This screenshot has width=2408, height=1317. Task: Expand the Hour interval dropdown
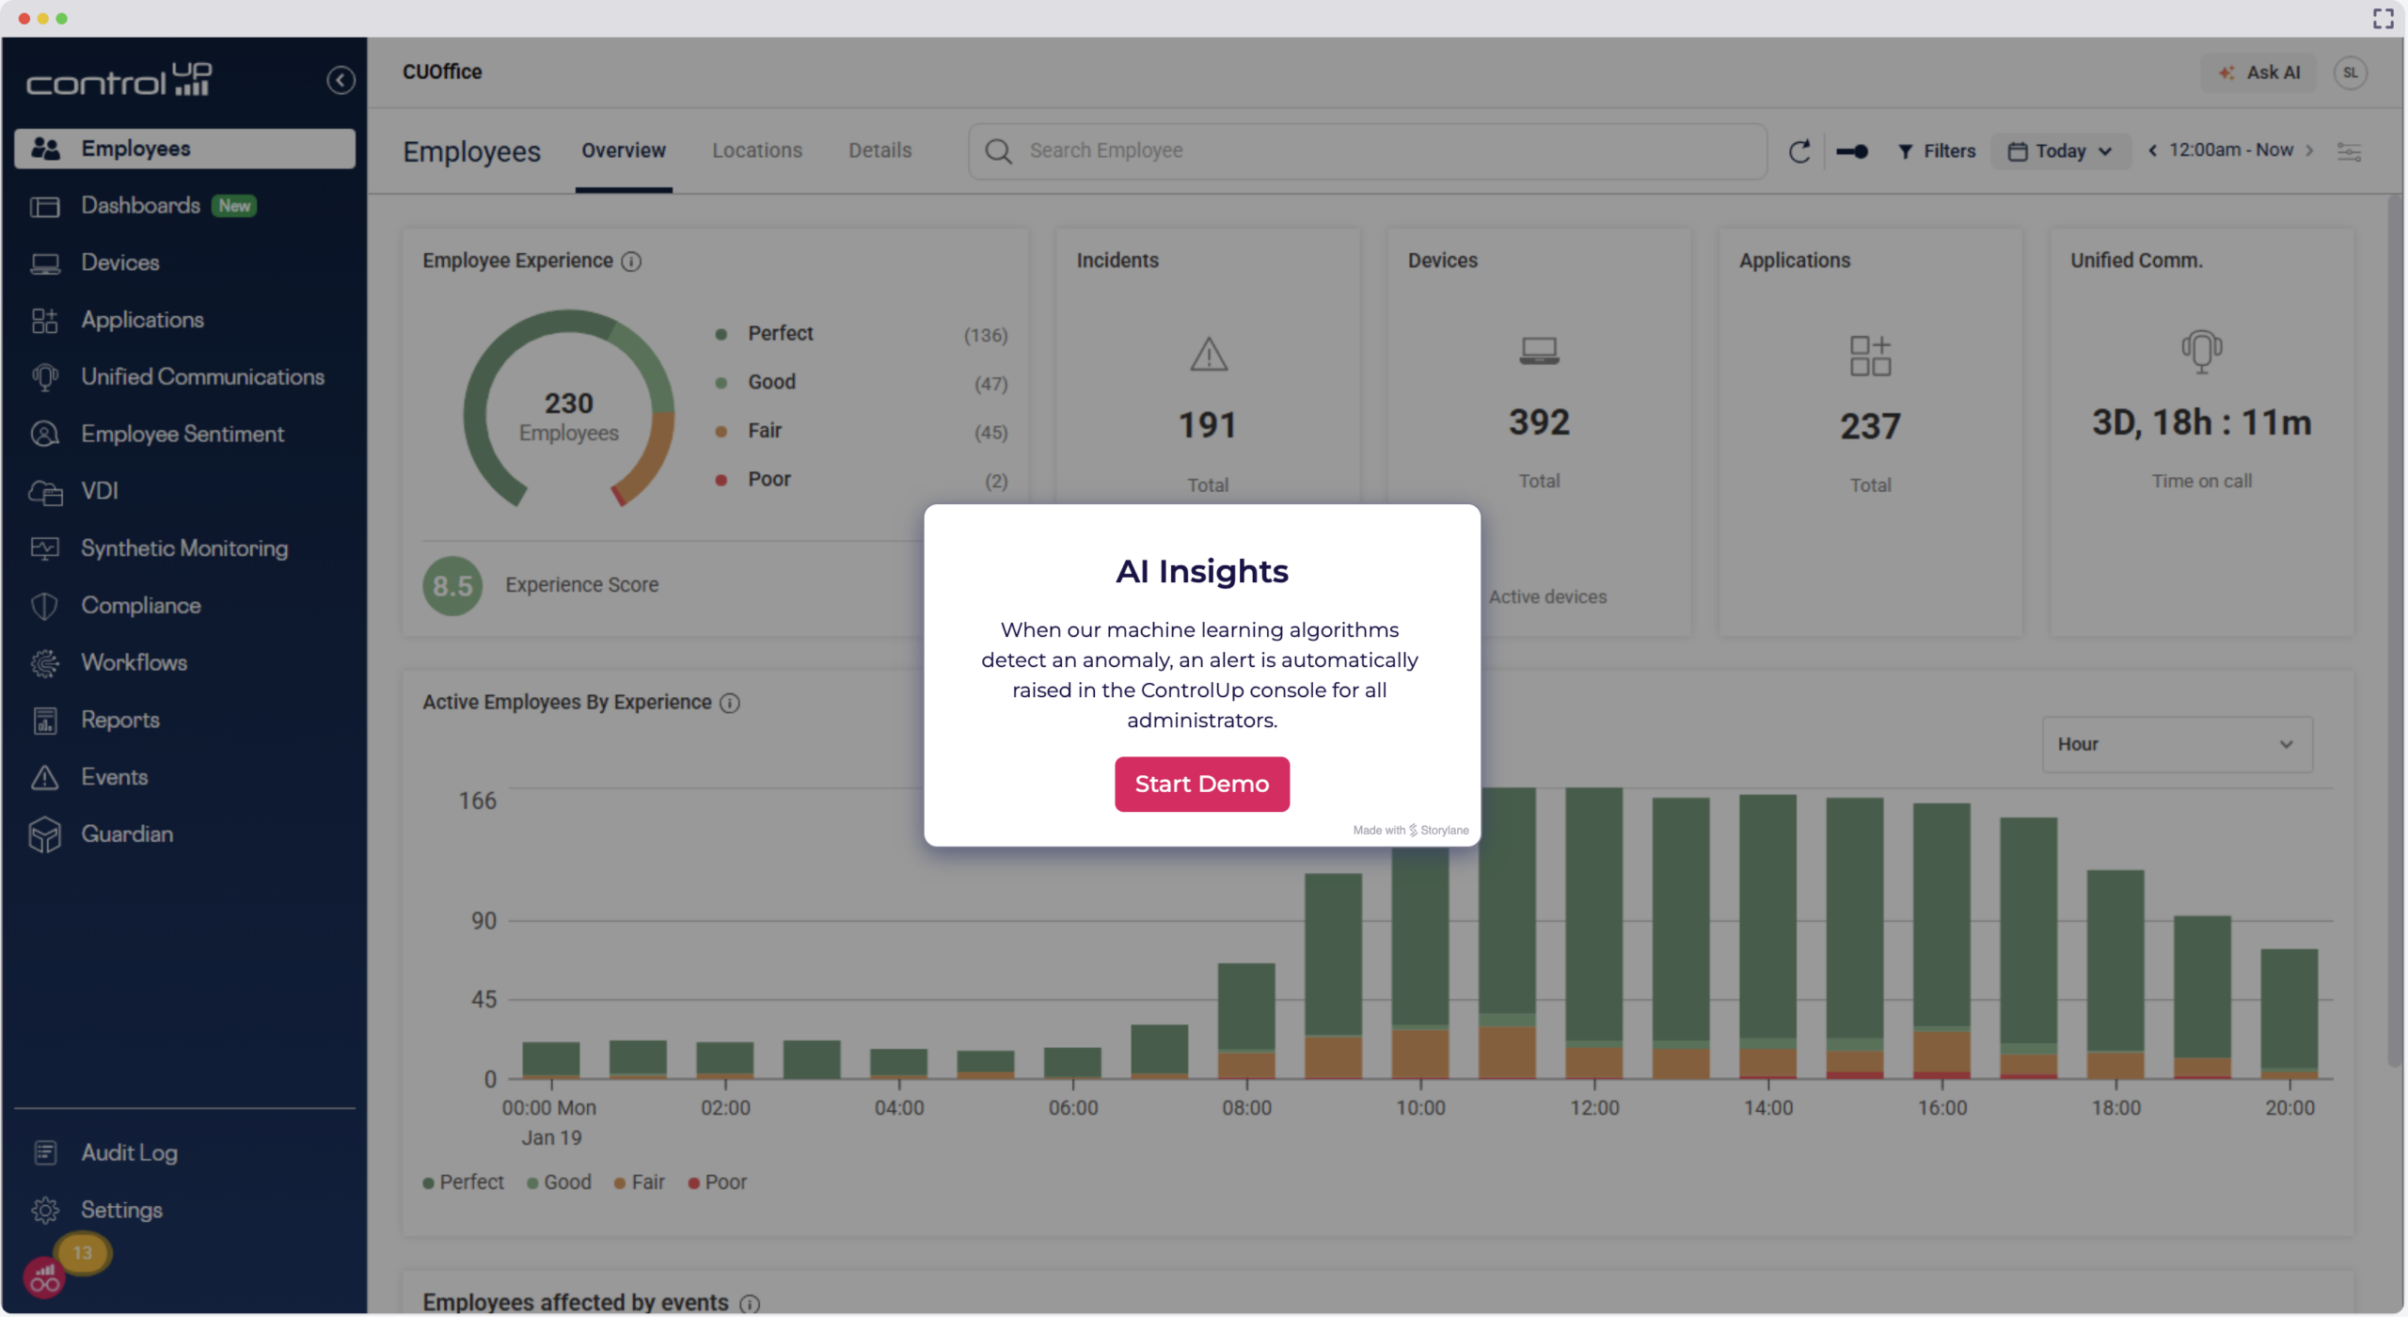(2176, 744)
